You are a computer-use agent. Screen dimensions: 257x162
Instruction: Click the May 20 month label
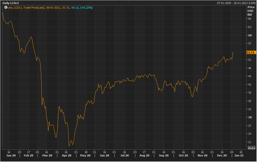click(x=85, y=155)
